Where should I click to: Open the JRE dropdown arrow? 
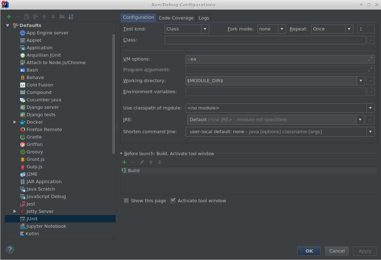(360, 120)
